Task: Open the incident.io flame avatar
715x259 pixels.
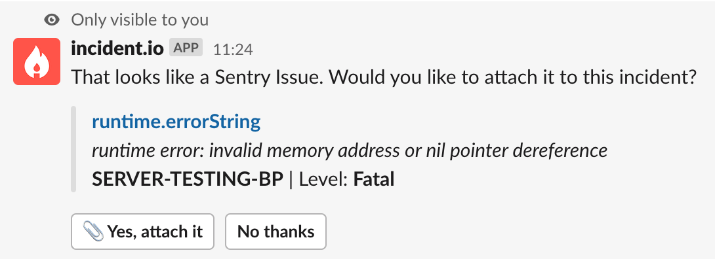Action: click(37, 61)
